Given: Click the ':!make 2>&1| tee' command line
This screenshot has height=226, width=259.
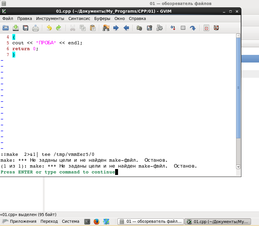Looking at the screenshot, I should tap(47, 154).
